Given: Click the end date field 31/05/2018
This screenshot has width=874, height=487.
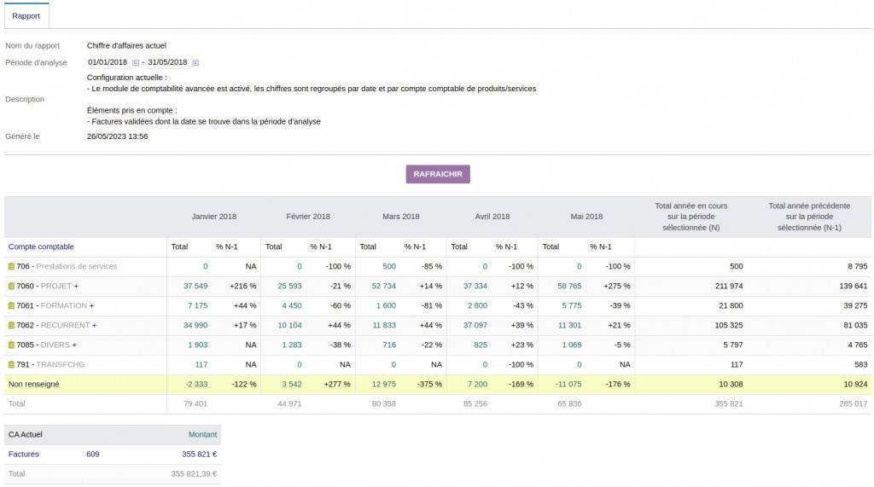Looking at the screenshot, I should (167, 62).
